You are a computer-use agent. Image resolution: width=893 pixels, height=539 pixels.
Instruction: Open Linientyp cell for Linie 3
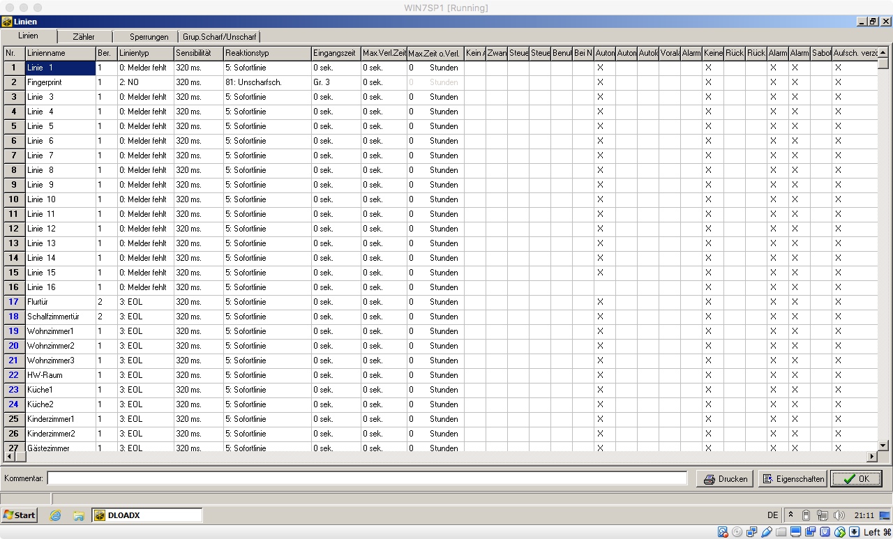click(145, 97)
